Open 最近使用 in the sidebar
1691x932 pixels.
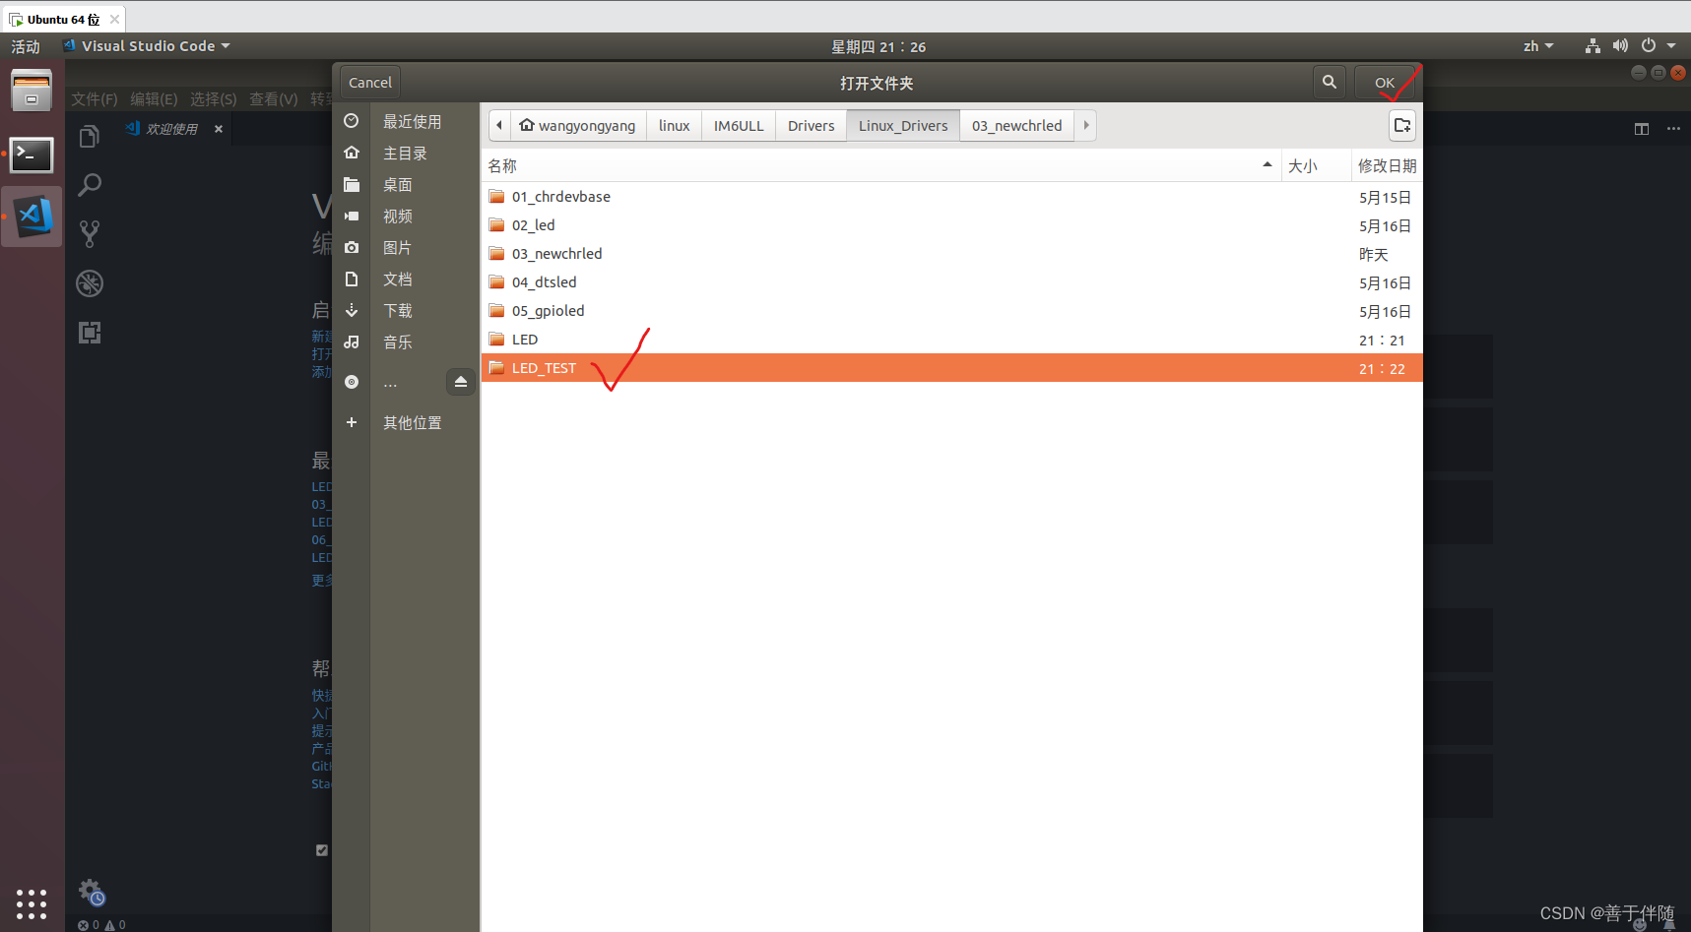(406, 121)
